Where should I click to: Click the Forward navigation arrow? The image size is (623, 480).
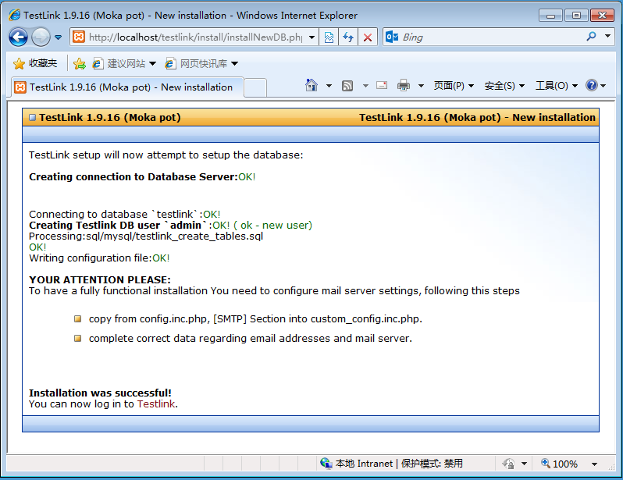[x=41, y=37]
